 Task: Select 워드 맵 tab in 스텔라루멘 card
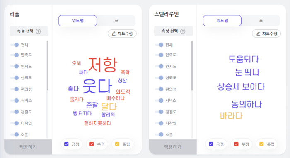(x=222, y=21)
